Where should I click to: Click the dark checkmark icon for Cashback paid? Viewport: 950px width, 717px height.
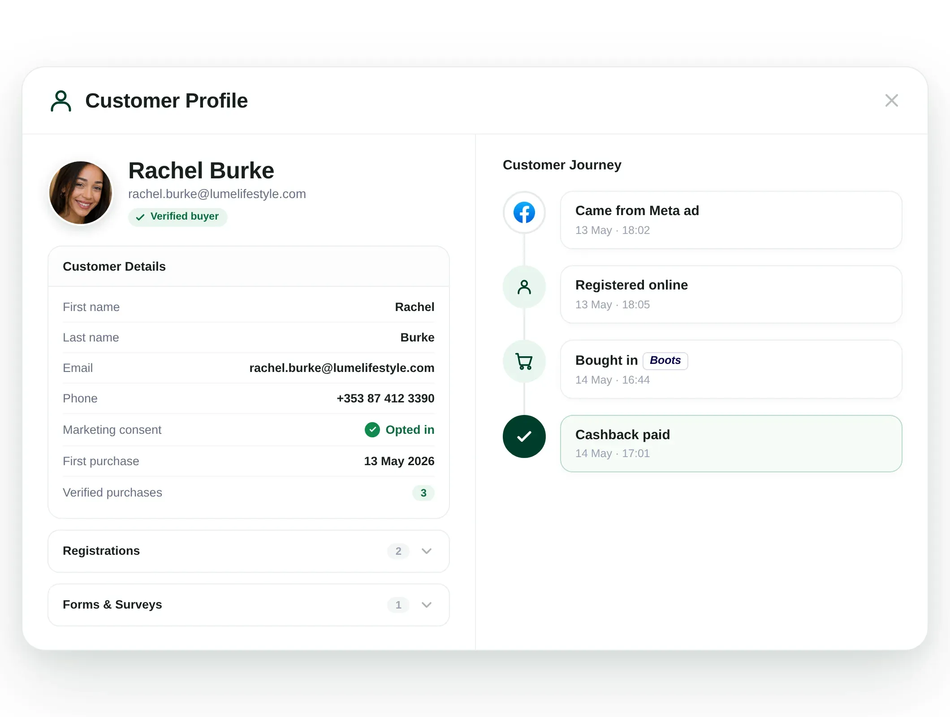click(x=524, y=436)
